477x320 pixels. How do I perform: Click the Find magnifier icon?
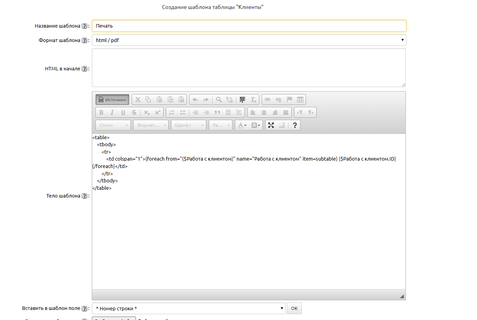[x=219, y=100]
